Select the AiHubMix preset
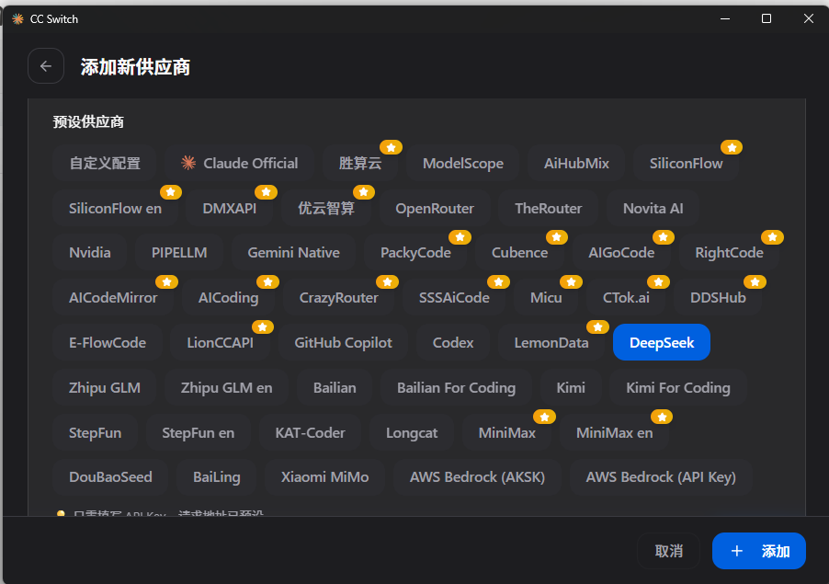This screenshot has height=584, width=829. coord(576,163)
